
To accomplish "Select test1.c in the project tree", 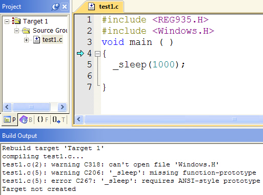I will (x=52, y=40).
